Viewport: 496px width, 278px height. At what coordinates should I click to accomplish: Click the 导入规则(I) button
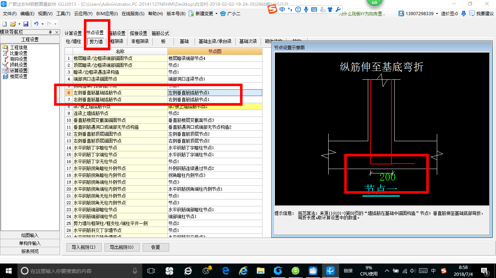pos(84,248)
